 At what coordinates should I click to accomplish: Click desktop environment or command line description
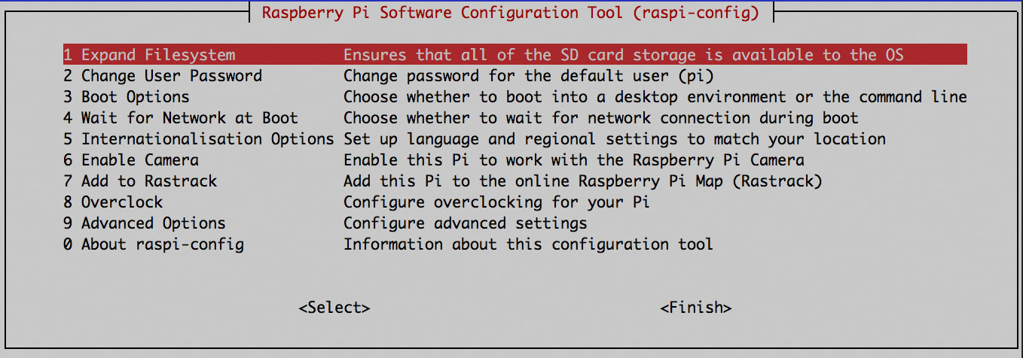tap(655, 97)
